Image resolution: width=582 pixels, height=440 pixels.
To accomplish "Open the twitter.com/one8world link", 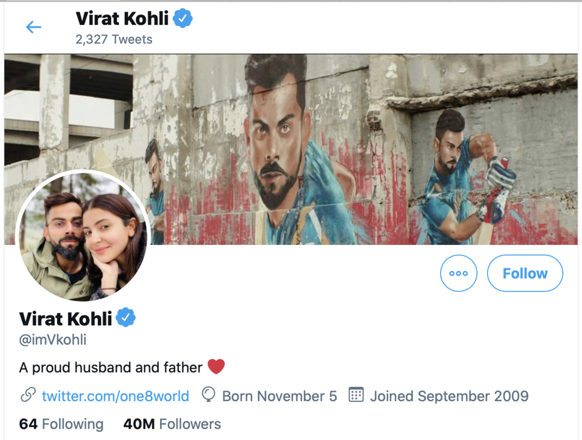I will click(x=115, y=396).
